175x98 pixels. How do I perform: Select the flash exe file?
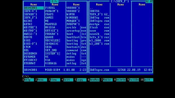click(x=99, y=27)
